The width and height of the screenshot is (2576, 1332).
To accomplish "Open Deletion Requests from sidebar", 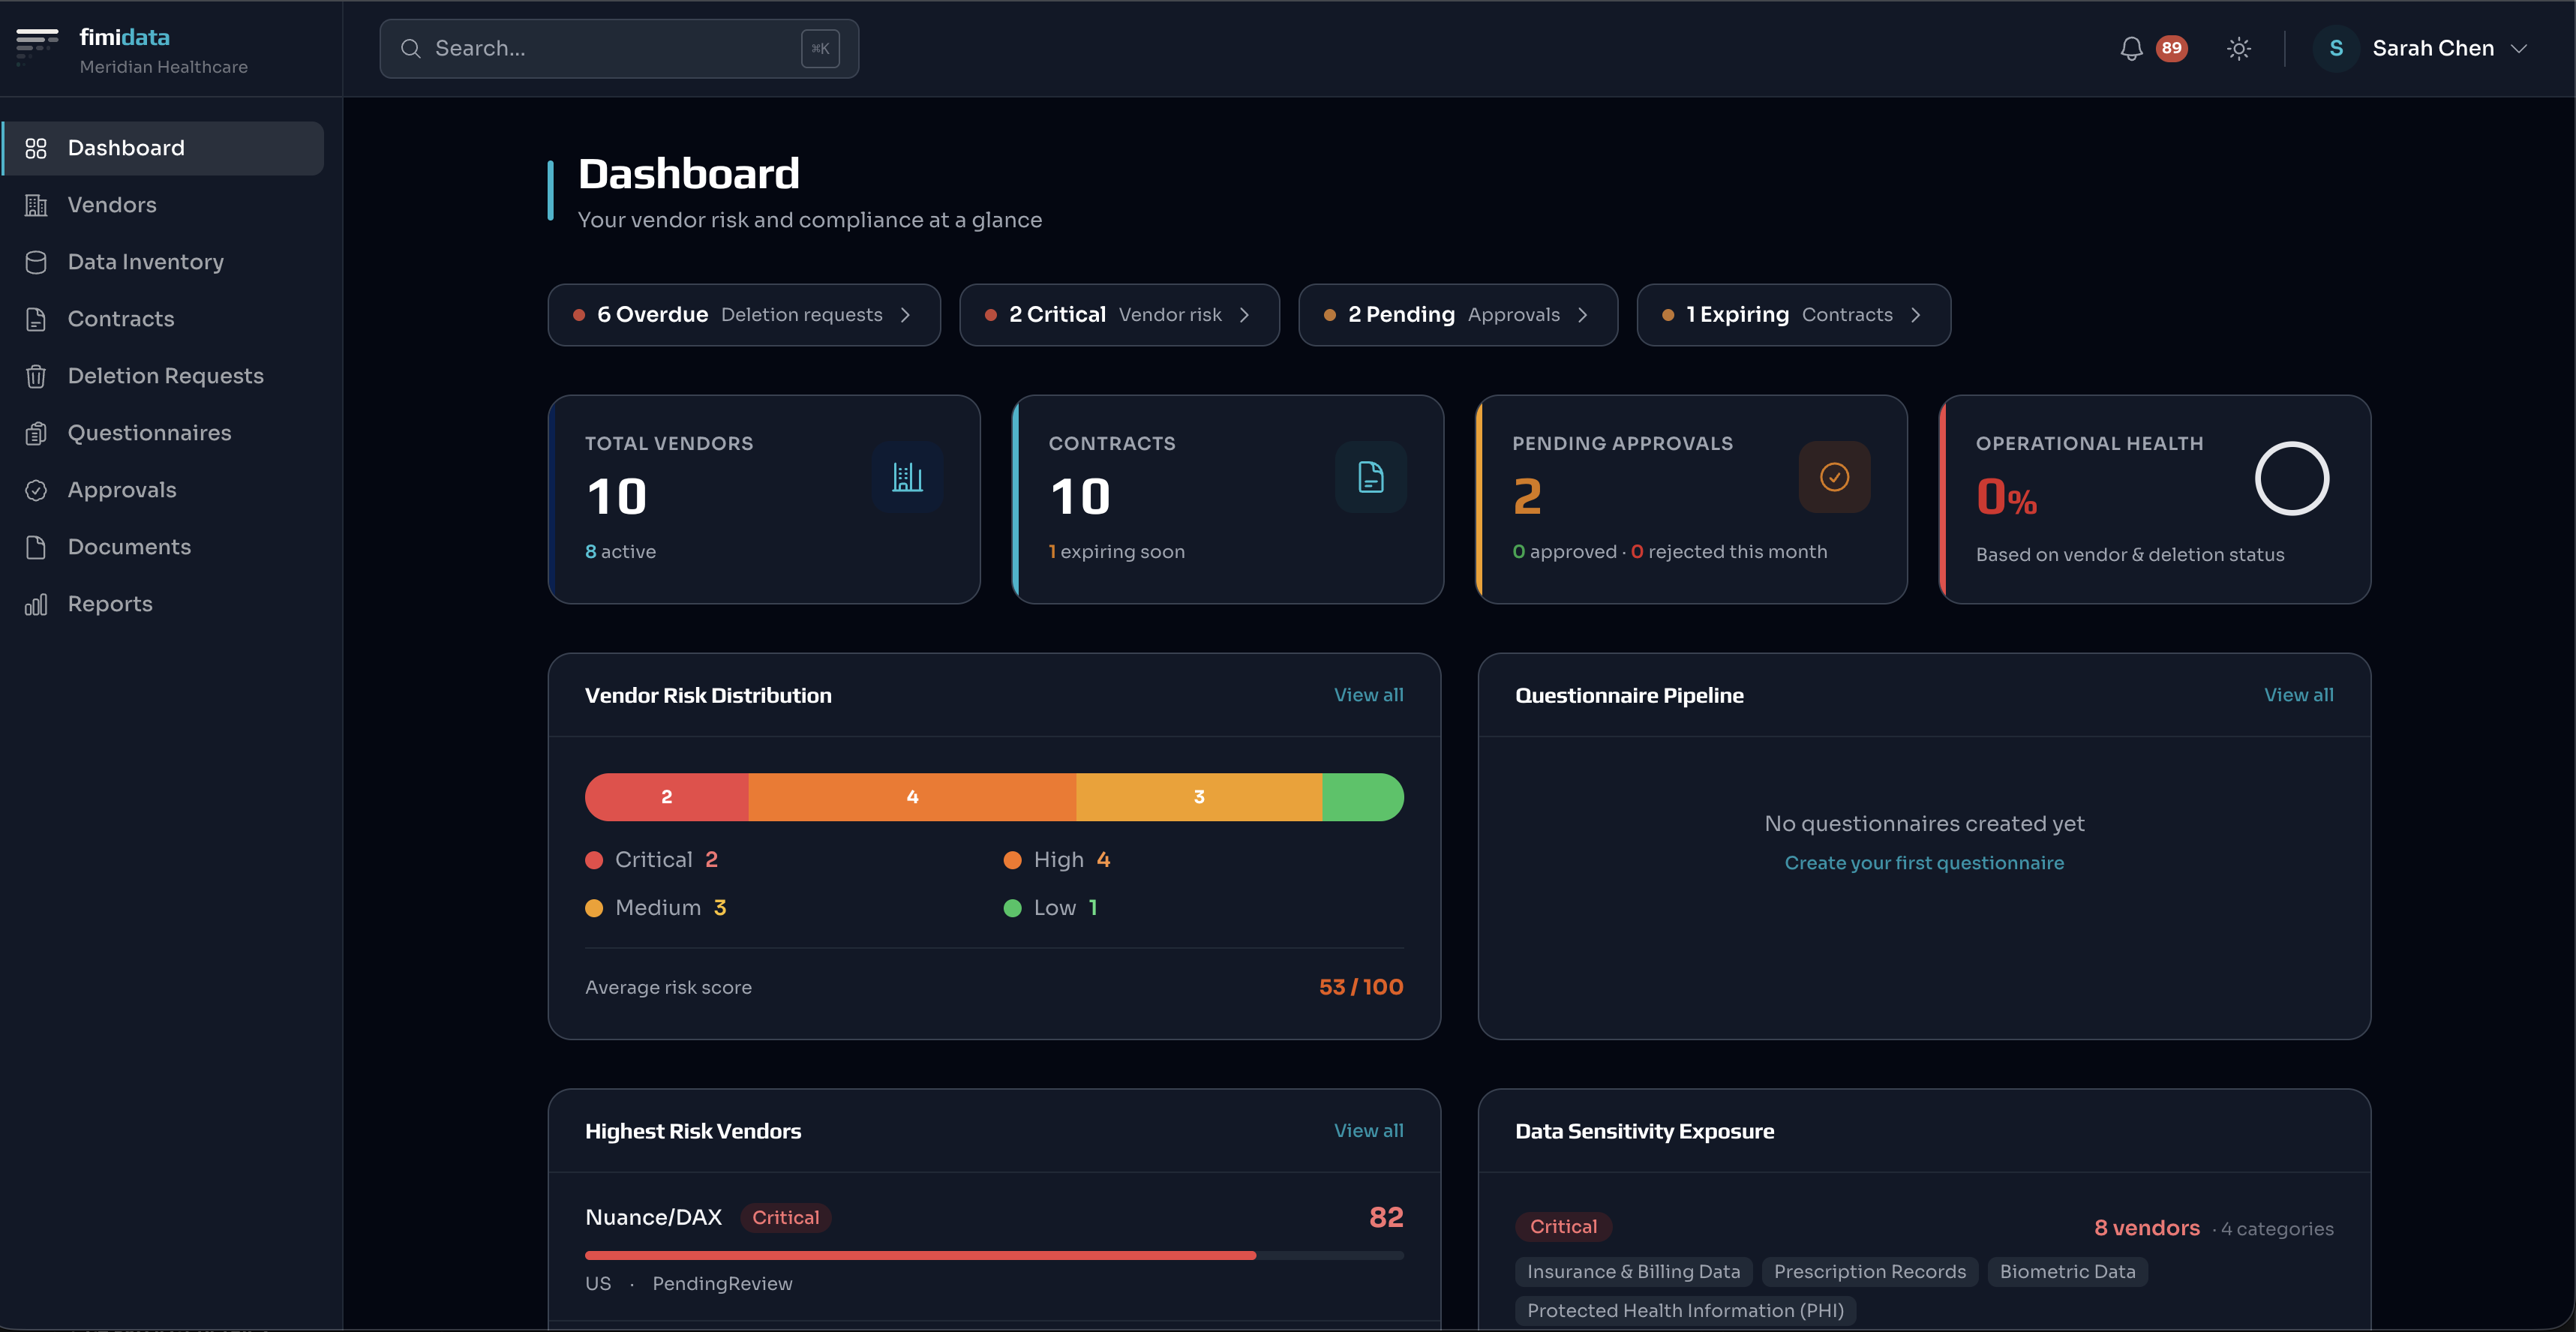I will [x=163, y=376].
